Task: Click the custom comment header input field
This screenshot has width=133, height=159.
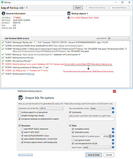Action: (x=92, y=119)
